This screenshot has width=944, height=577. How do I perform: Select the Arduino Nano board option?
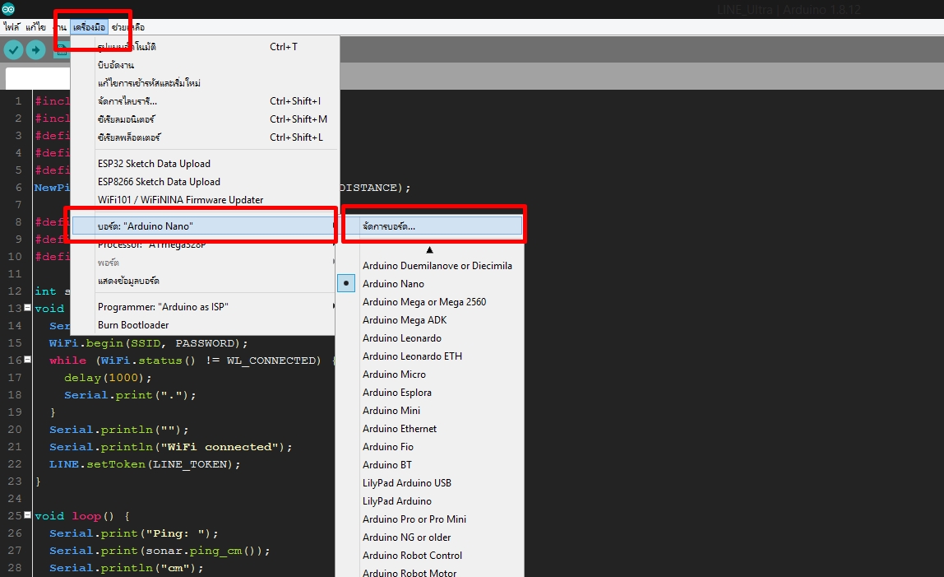click(x=393, y=284)
